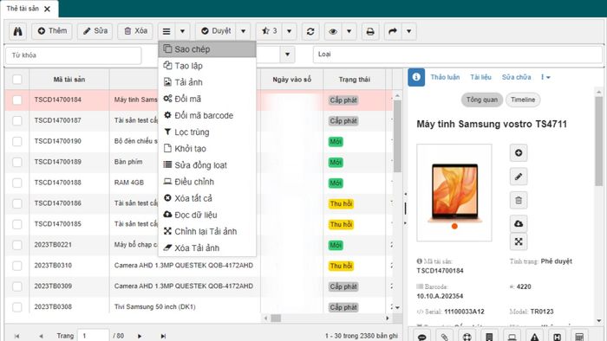Click the share arrow icon
This screenshot has height=341, width=607.
tap(393, 31)
